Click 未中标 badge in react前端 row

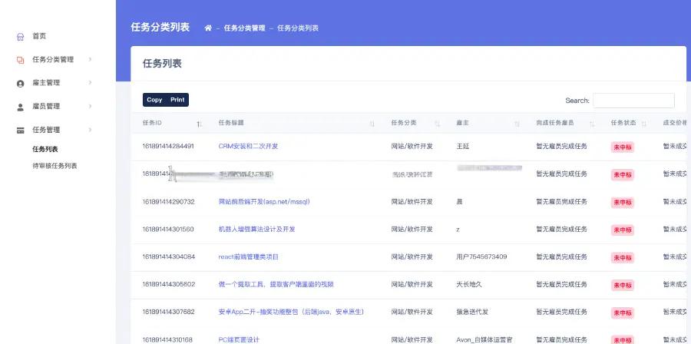[622, 258]
